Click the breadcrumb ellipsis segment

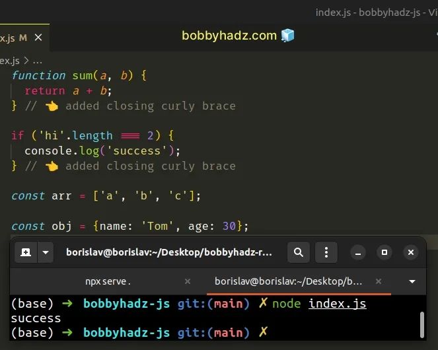click(38, 61)
